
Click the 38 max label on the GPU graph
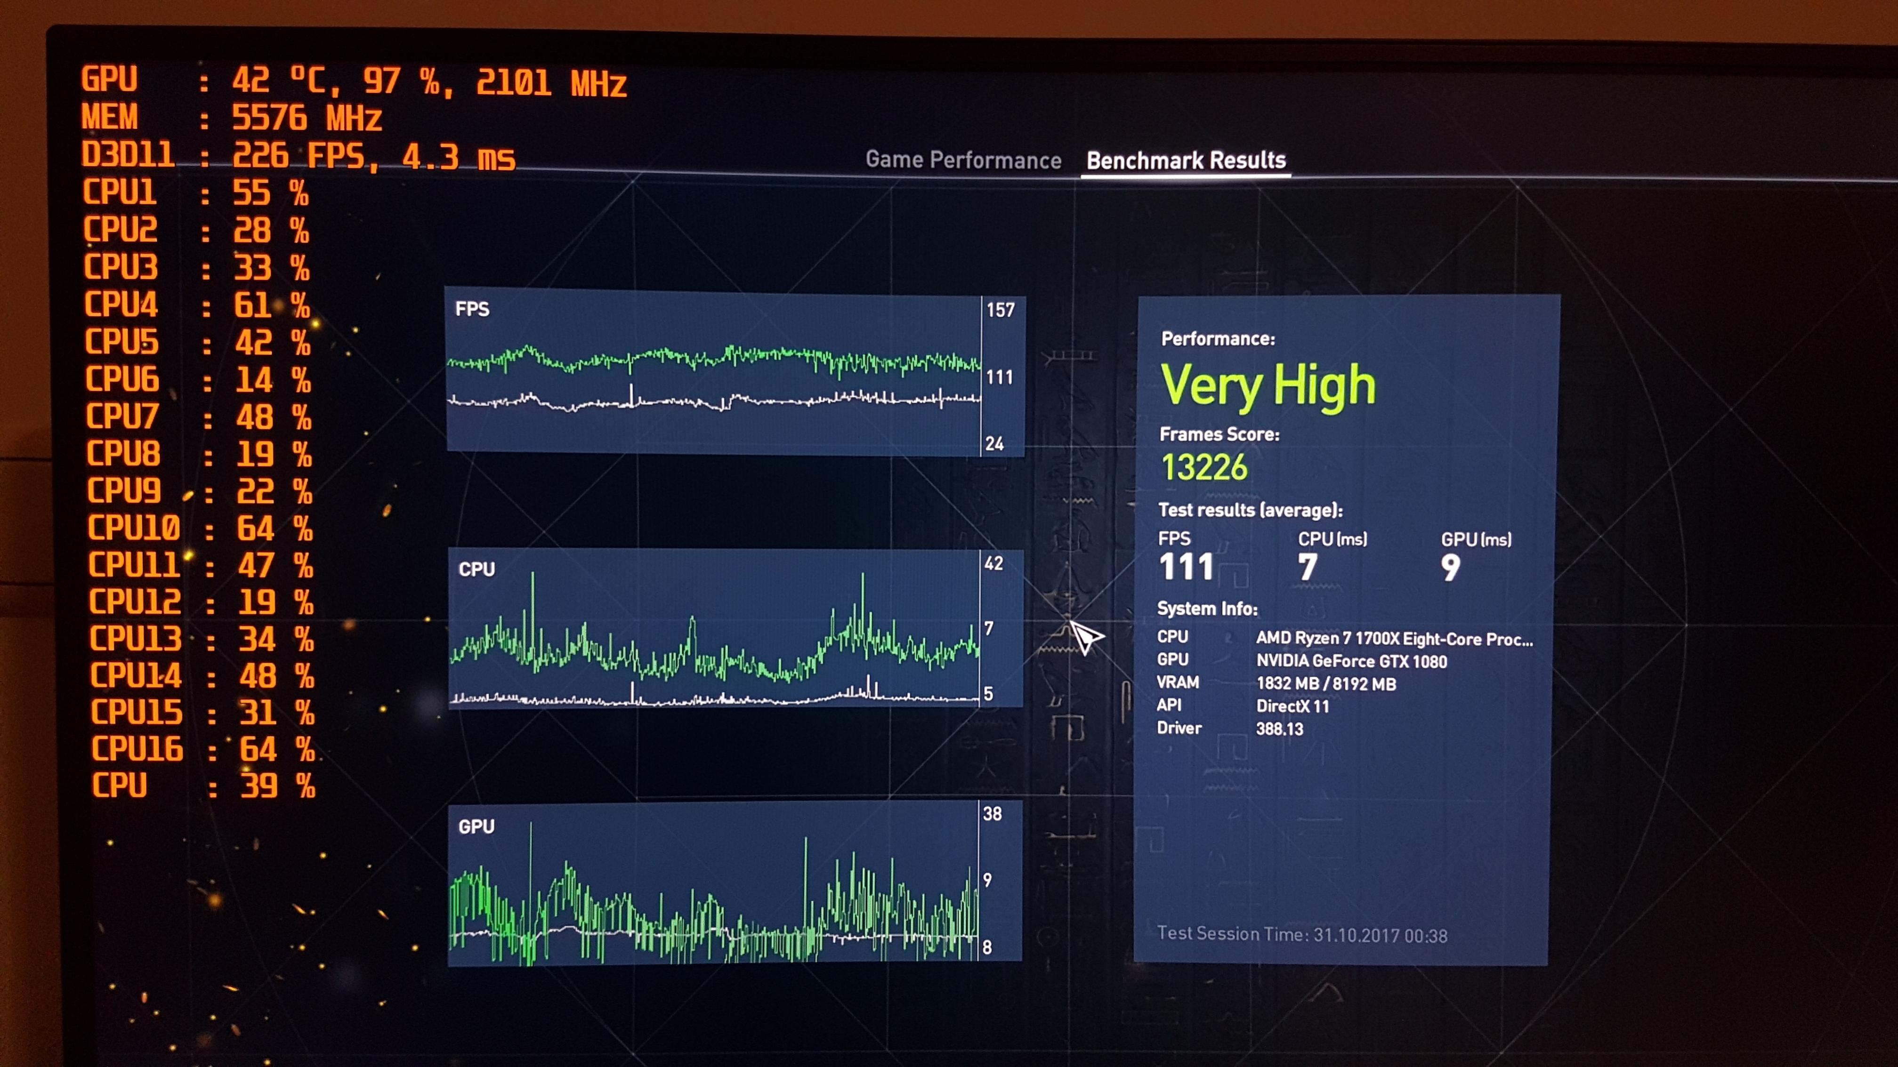[x=992, y=814]
